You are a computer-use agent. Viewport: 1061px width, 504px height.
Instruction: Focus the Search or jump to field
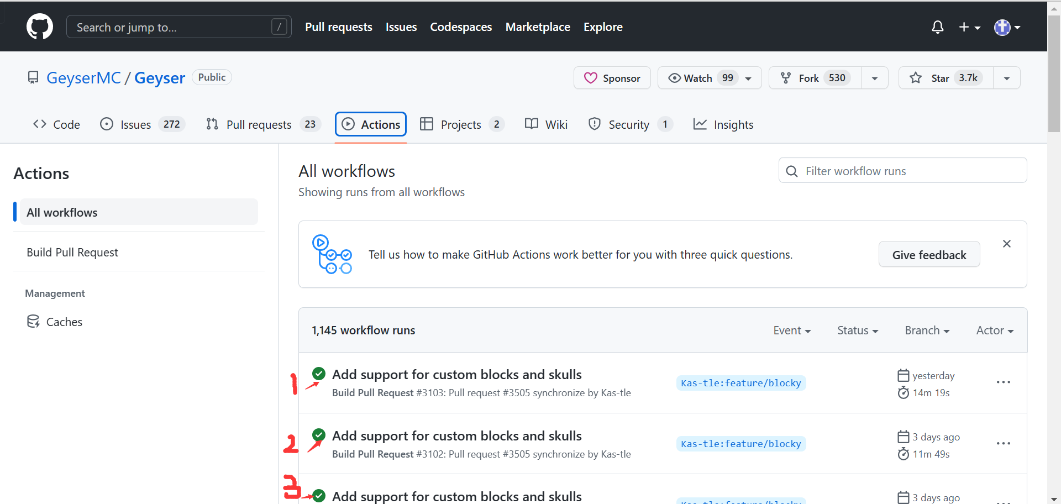[178, 27]
